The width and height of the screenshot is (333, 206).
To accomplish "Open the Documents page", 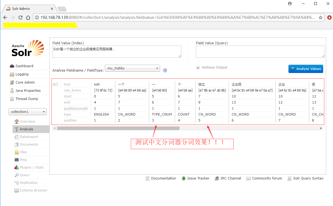I will [29, 144].
